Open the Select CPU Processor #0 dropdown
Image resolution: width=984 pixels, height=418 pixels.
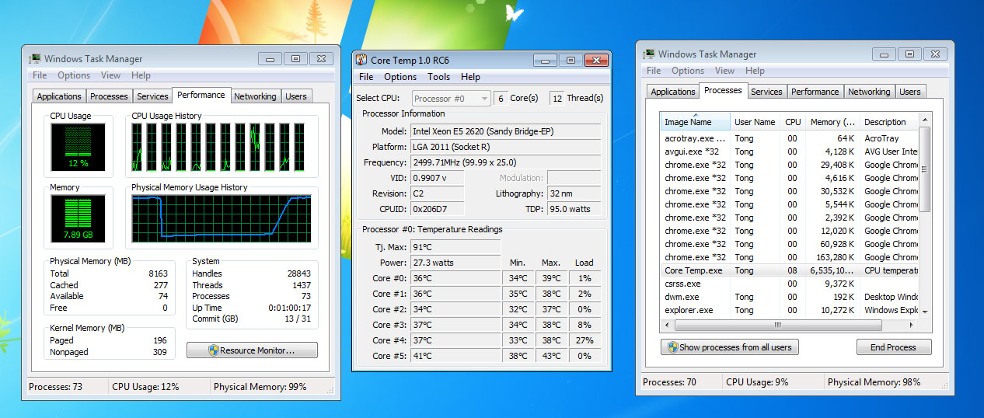[x=451, y=99]
